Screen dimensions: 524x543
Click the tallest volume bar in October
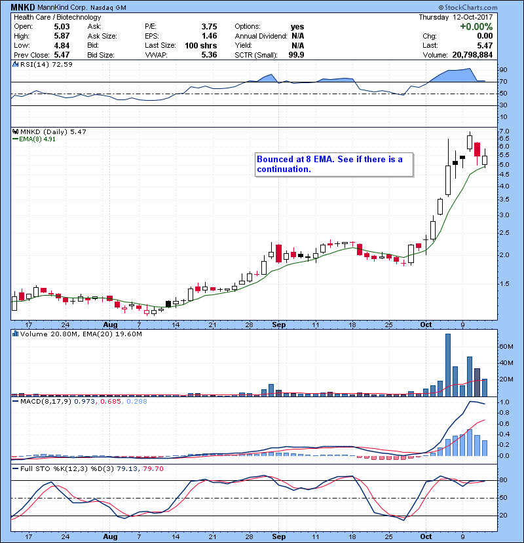448,365
